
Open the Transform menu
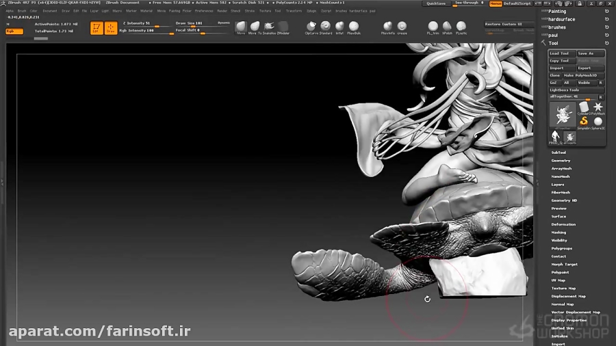[294, 11]
